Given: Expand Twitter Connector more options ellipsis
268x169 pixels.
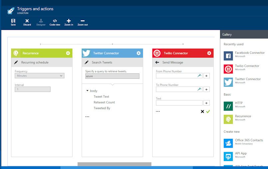Looking at the screenshot, I should click(x=87, y=117).
